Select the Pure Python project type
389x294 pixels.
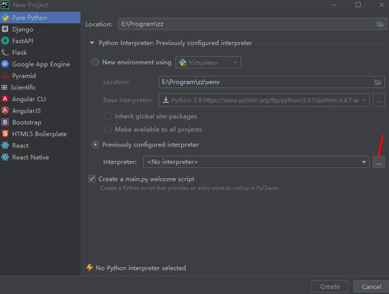(40, 18)
